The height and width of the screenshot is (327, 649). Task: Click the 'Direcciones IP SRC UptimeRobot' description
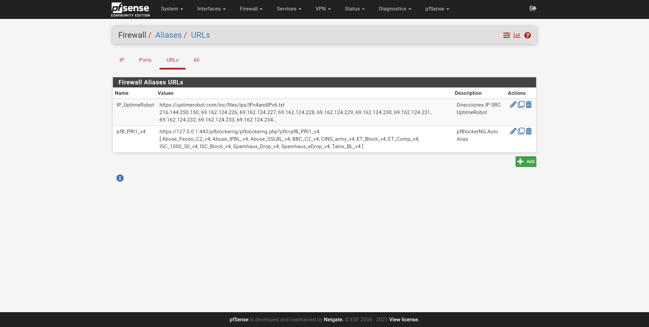pyautogui.click(x=479, y=109)
